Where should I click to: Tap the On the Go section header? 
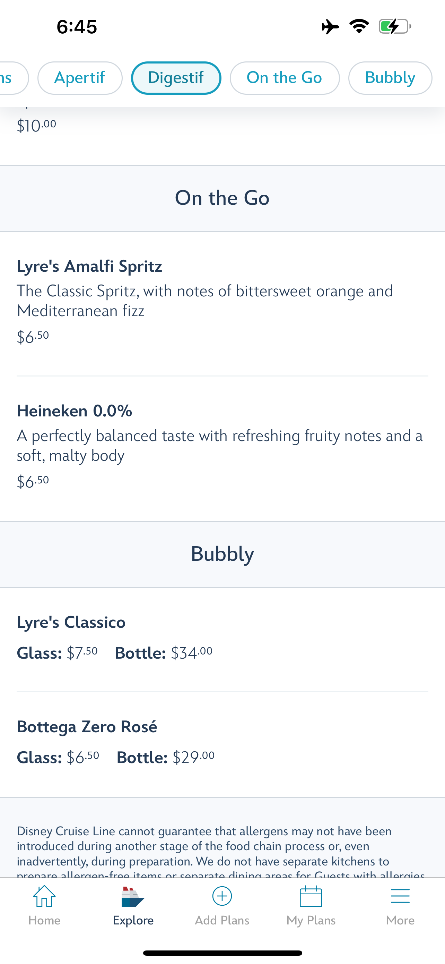tap(222, 198)
